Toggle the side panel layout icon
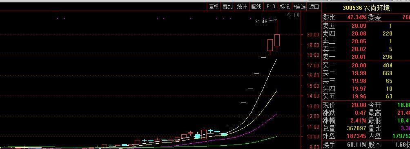This screenshot has width=410, height=149. (x=297, y=15)
